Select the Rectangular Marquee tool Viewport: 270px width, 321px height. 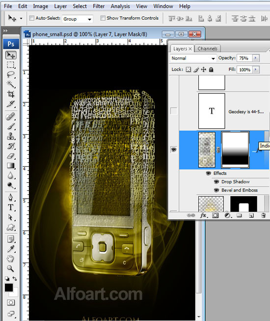10,65
